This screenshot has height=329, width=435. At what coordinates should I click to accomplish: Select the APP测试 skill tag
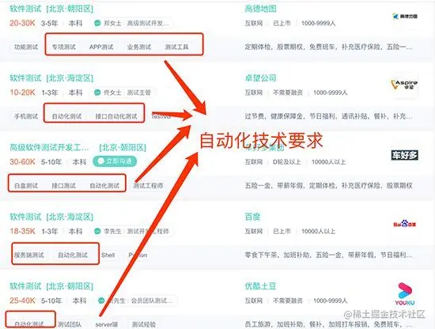pyautogui.click(x=101, y=47)
